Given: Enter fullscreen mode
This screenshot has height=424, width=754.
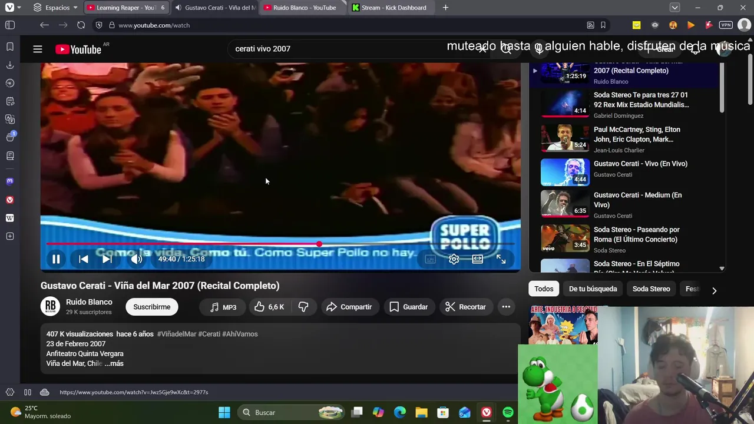Looking at the screenshot, I should 501,259.
